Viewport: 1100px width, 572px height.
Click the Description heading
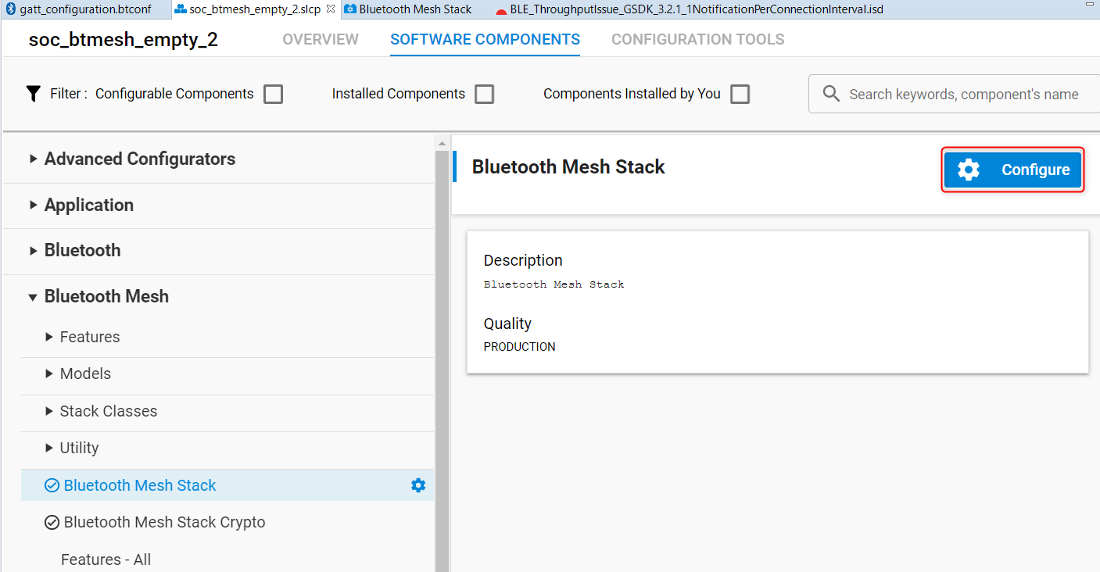click(x=523, y=260)
